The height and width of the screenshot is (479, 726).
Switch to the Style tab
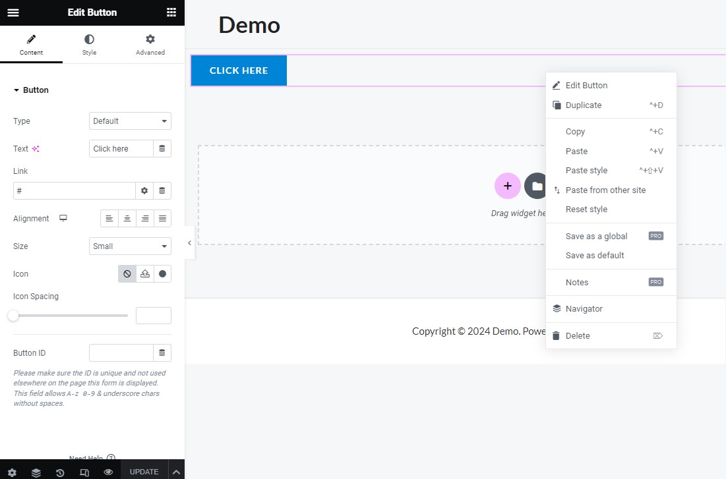90,45
